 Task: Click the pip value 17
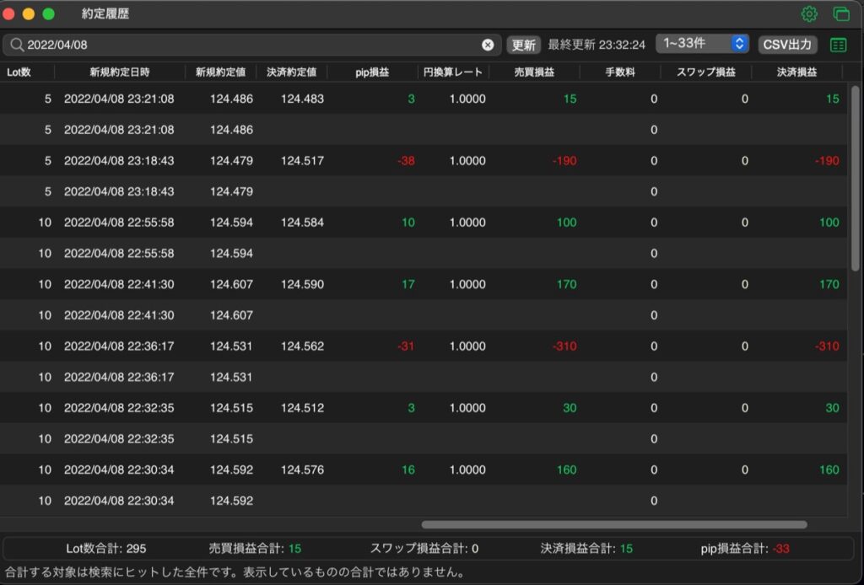(408, 285)
